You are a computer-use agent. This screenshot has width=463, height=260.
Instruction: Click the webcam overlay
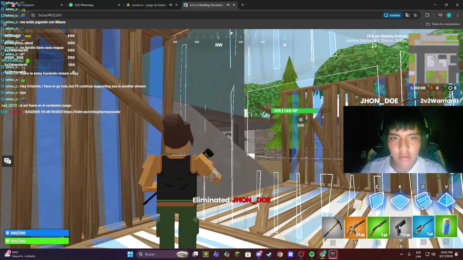pos(403,139)
